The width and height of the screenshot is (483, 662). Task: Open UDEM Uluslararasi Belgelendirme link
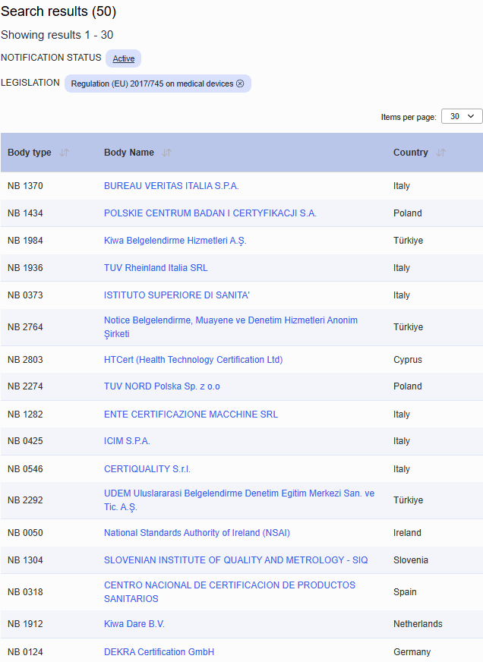pos(239,500)
